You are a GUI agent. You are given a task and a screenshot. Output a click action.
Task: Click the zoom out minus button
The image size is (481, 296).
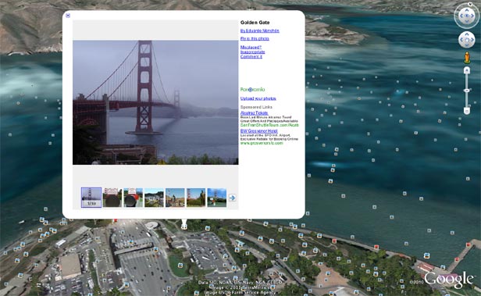[x=467, y=111]
